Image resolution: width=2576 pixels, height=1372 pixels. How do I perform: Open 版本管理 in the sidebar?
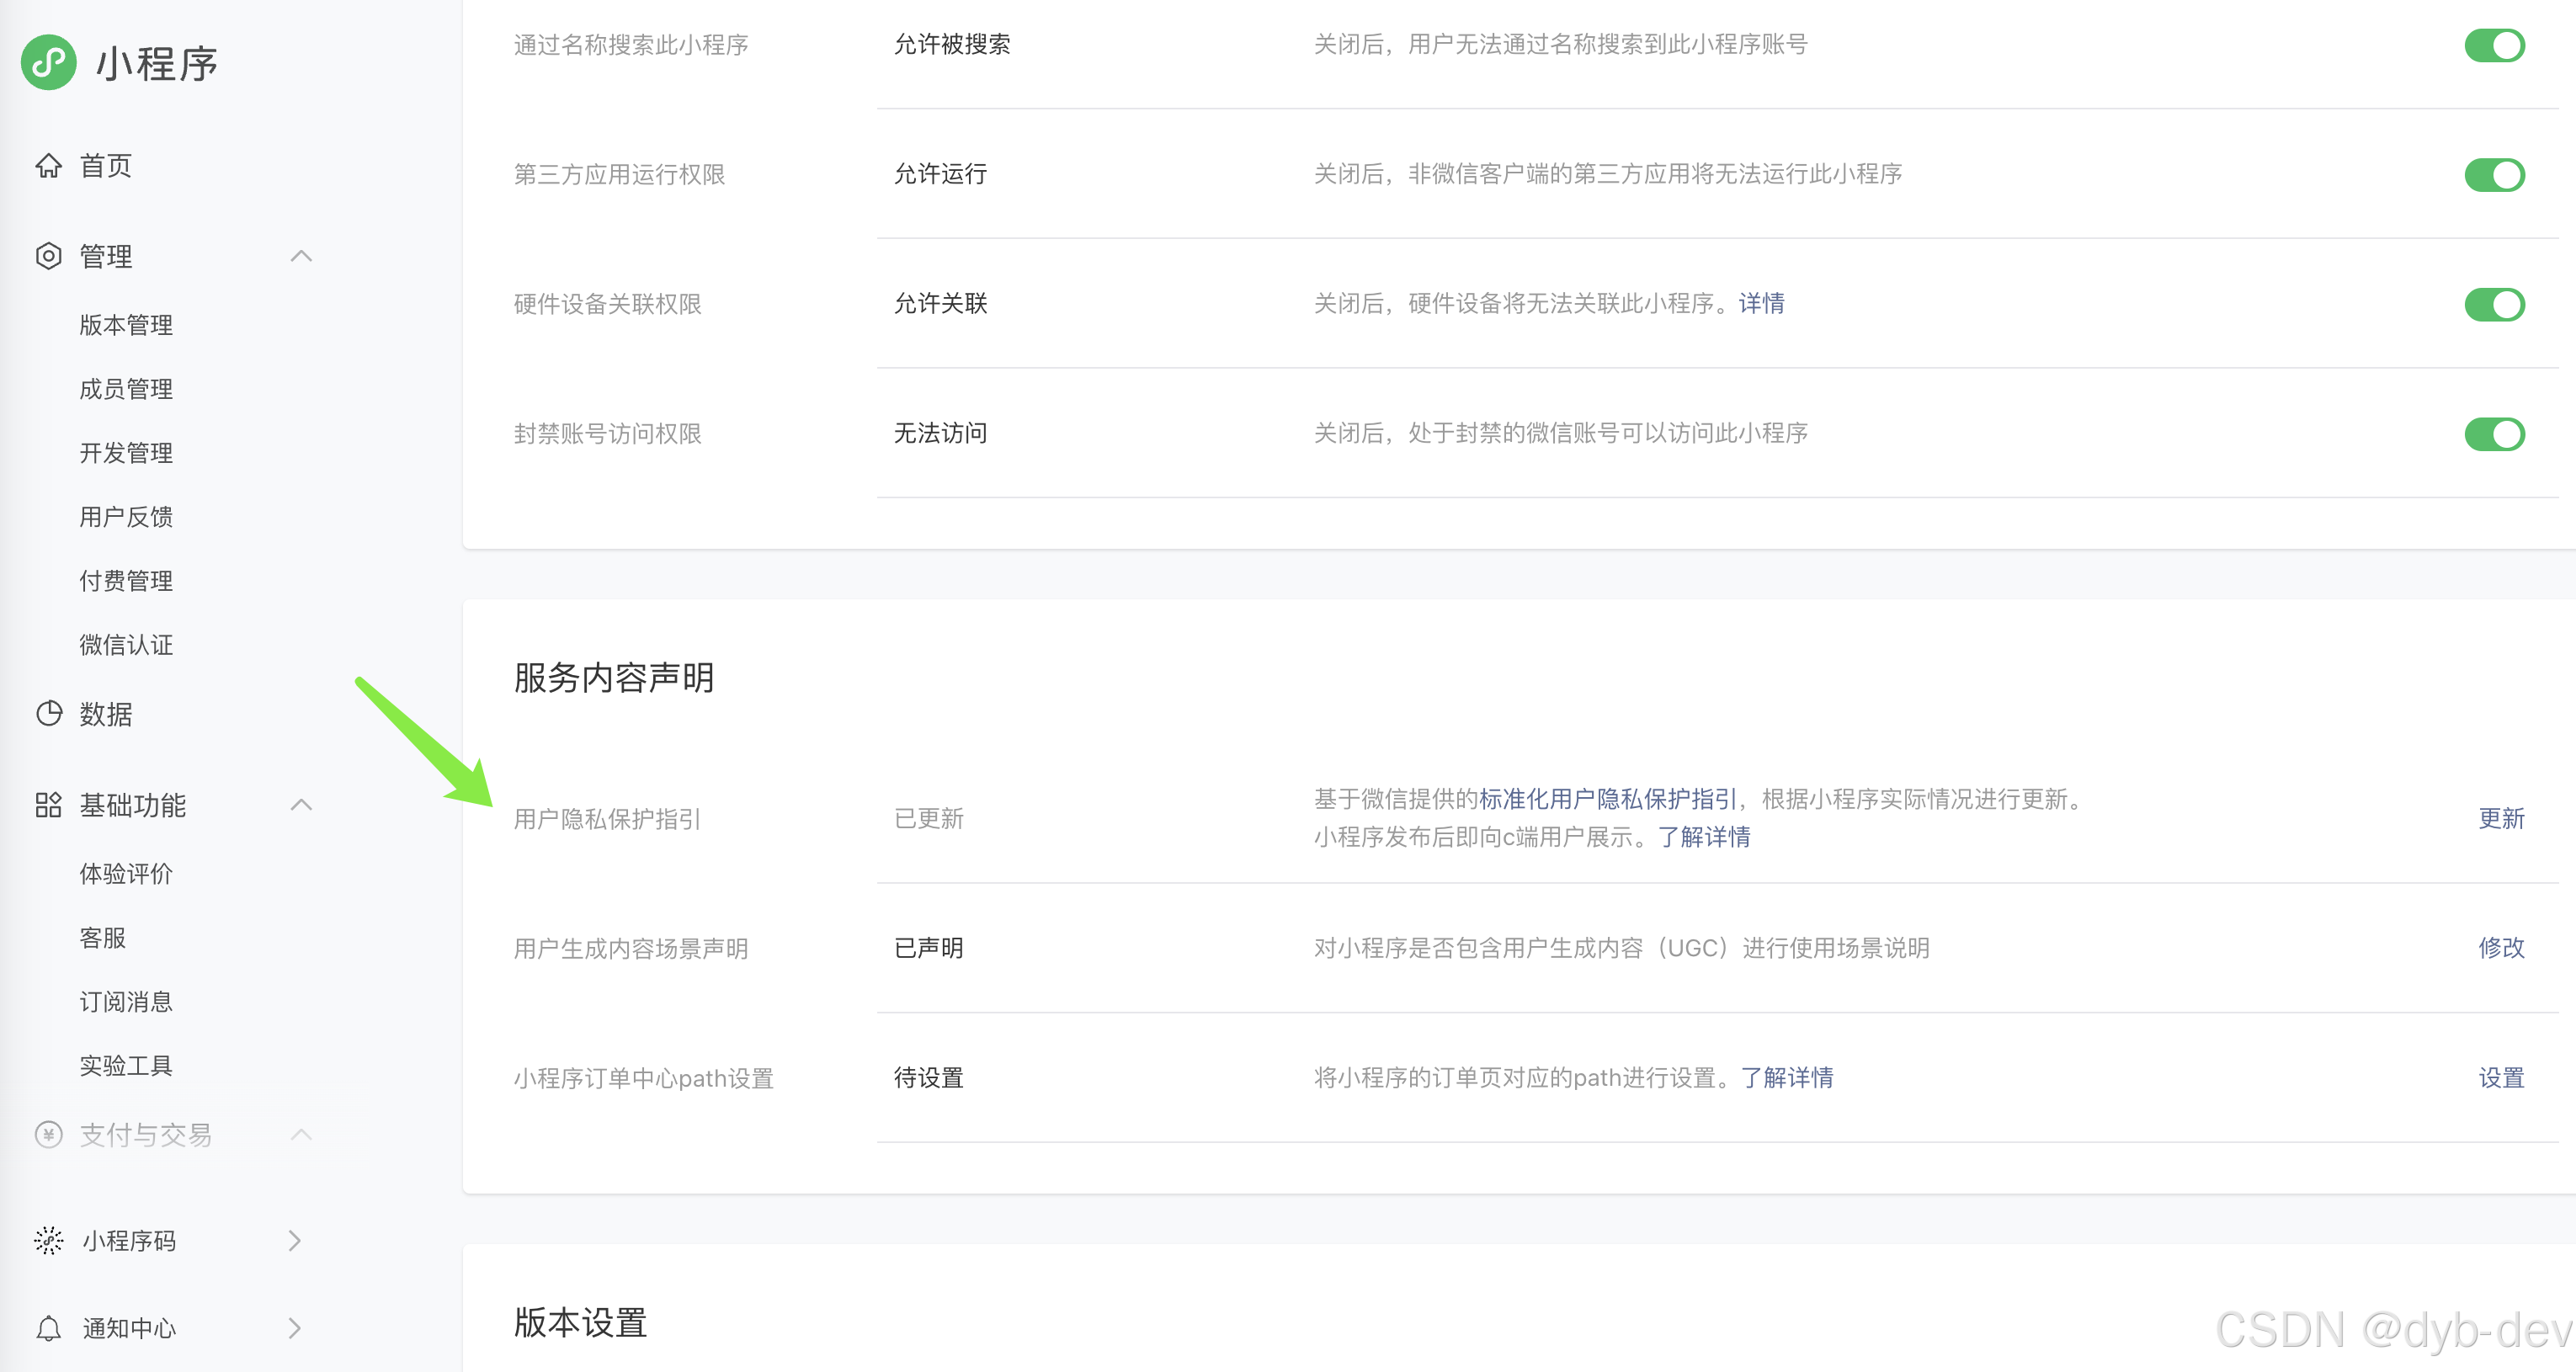coord(126,325)
